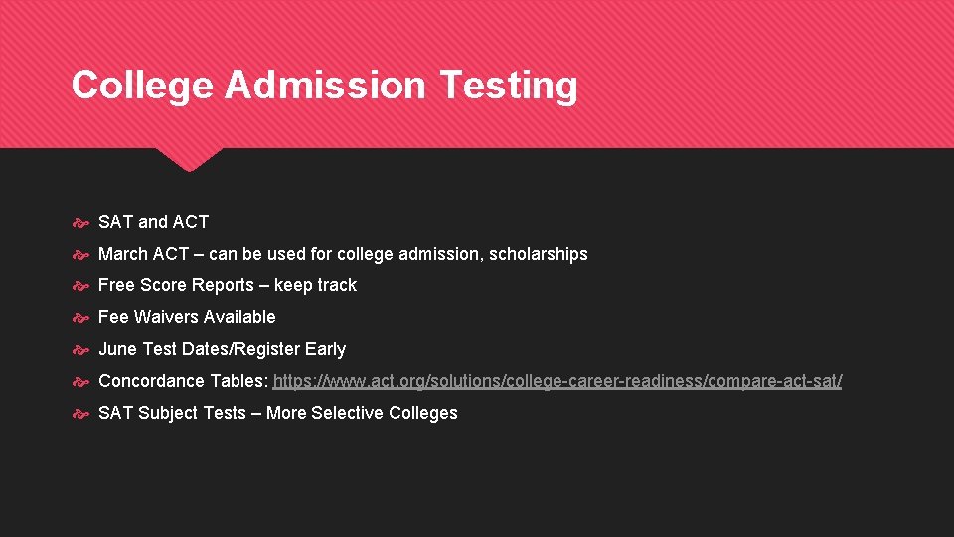Click the College Admission Testing title
This screenshot has width=954, height=537.
pyautogui.click(x=324, y=86)
